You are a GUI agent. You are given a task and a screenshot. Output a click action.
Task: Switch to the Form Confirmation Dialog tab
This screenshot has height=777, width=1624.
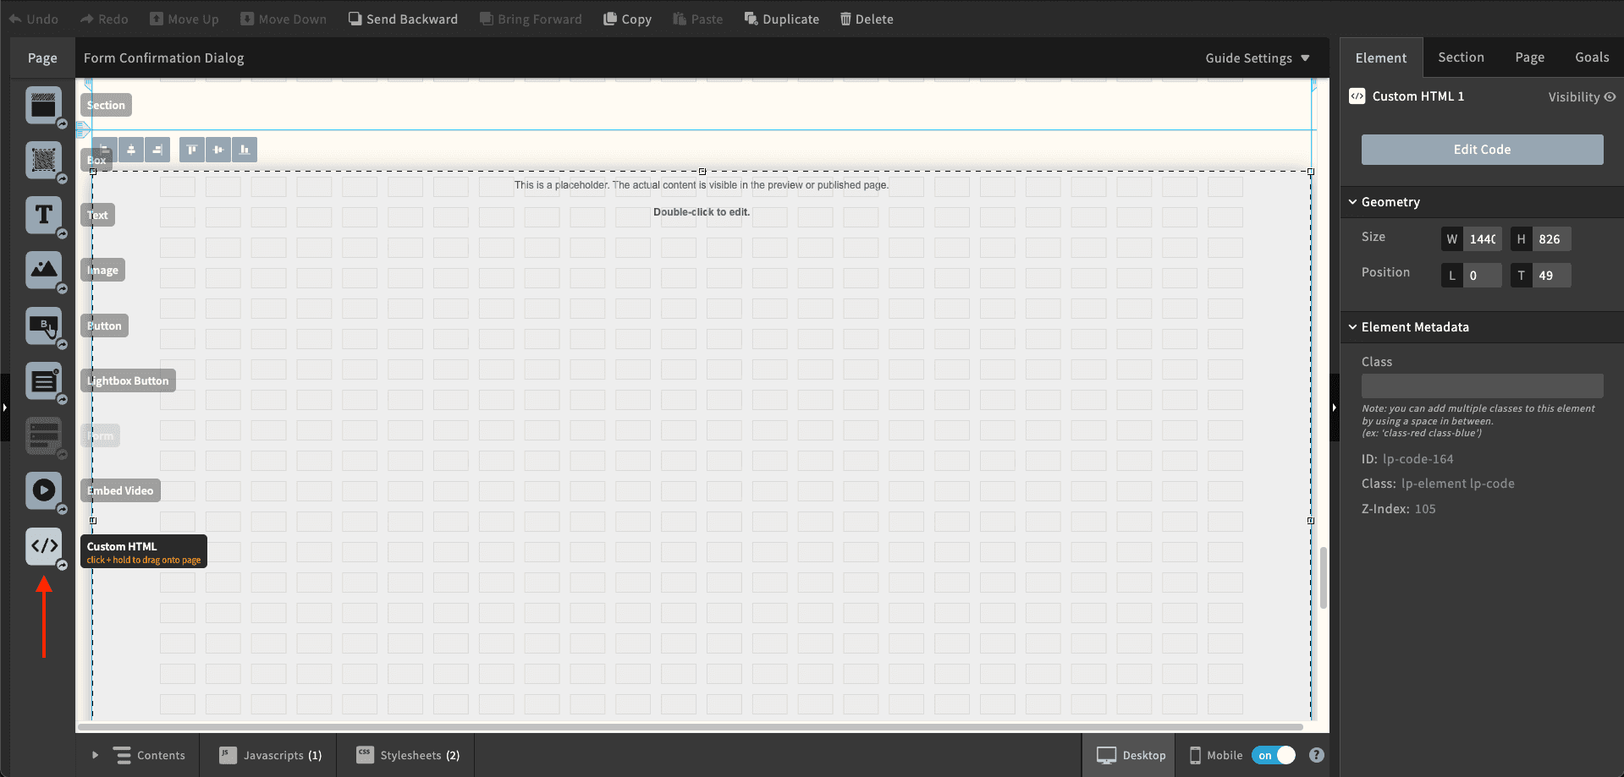point(163,57)
